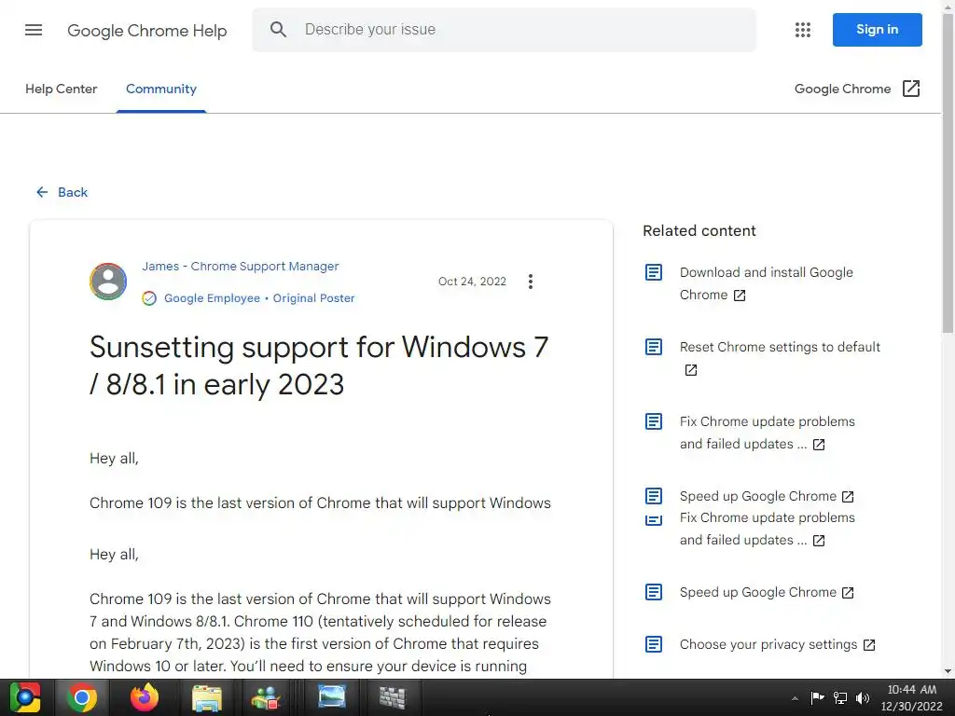The height and width of the screenshot is (716, 955).
Task: Click the external link icon under Reset Chrome settings
Action: (691, 370)
